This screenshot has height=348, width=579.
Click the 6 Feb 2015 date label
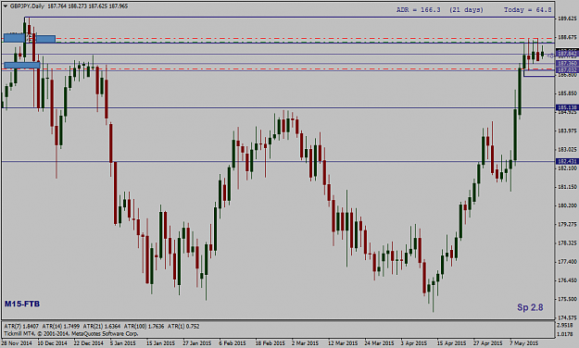(233, 343)
